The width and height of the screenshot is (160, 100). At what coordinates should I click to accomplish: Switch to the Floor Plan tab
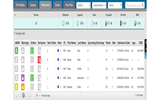click(69, 5)
